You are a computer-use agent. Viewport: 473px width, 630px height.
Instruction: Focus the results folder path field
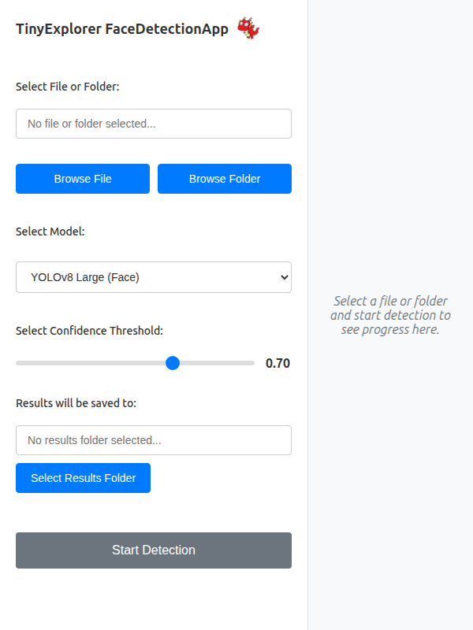coord(154,440)
